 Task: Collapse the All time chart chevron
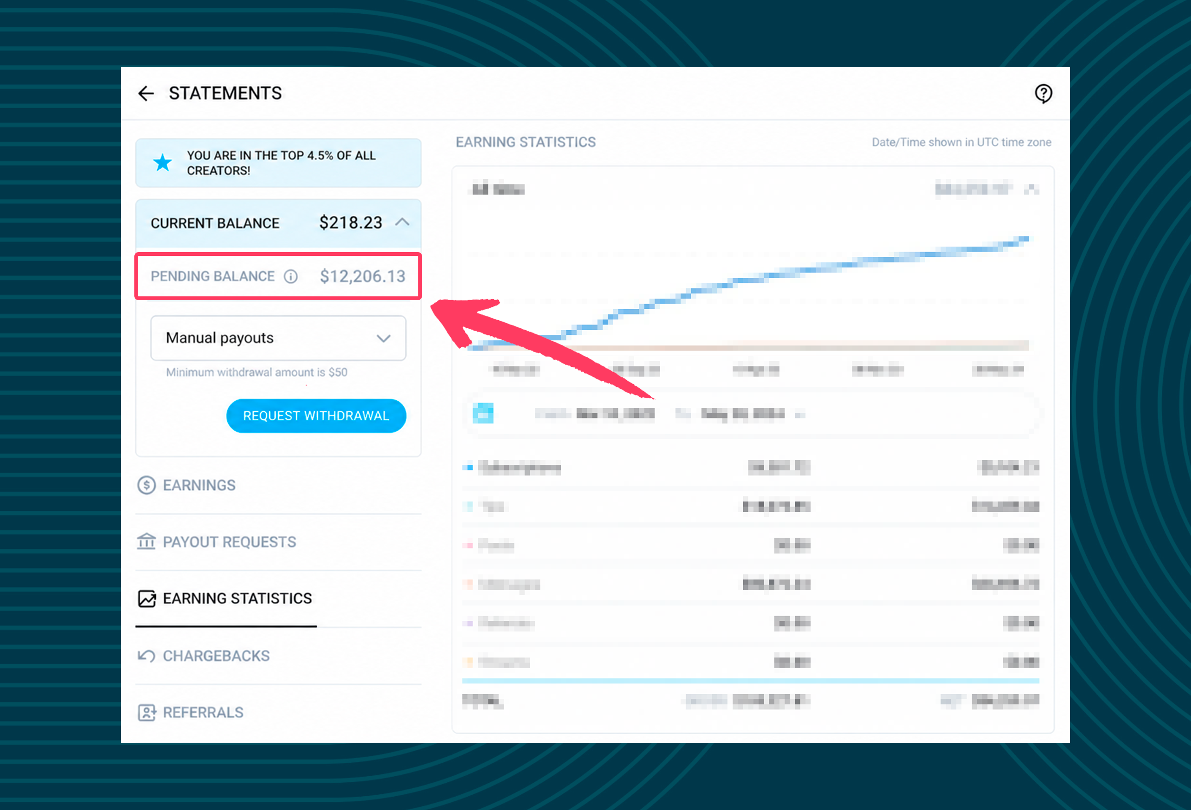(x=1031, y=190)
